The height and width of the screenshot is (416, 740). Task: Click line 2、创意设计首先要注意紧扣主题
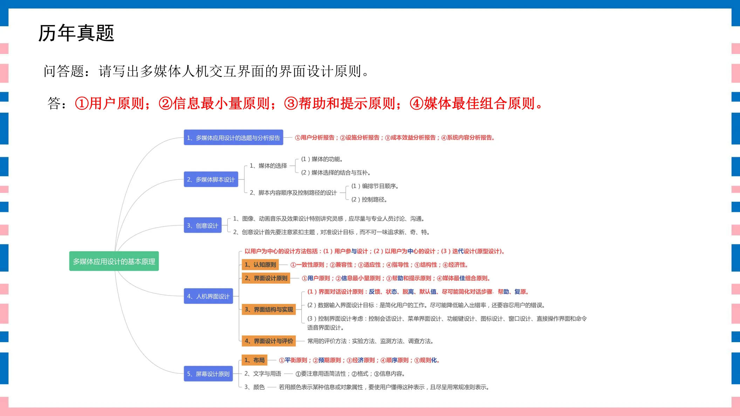tap(331, 232)
